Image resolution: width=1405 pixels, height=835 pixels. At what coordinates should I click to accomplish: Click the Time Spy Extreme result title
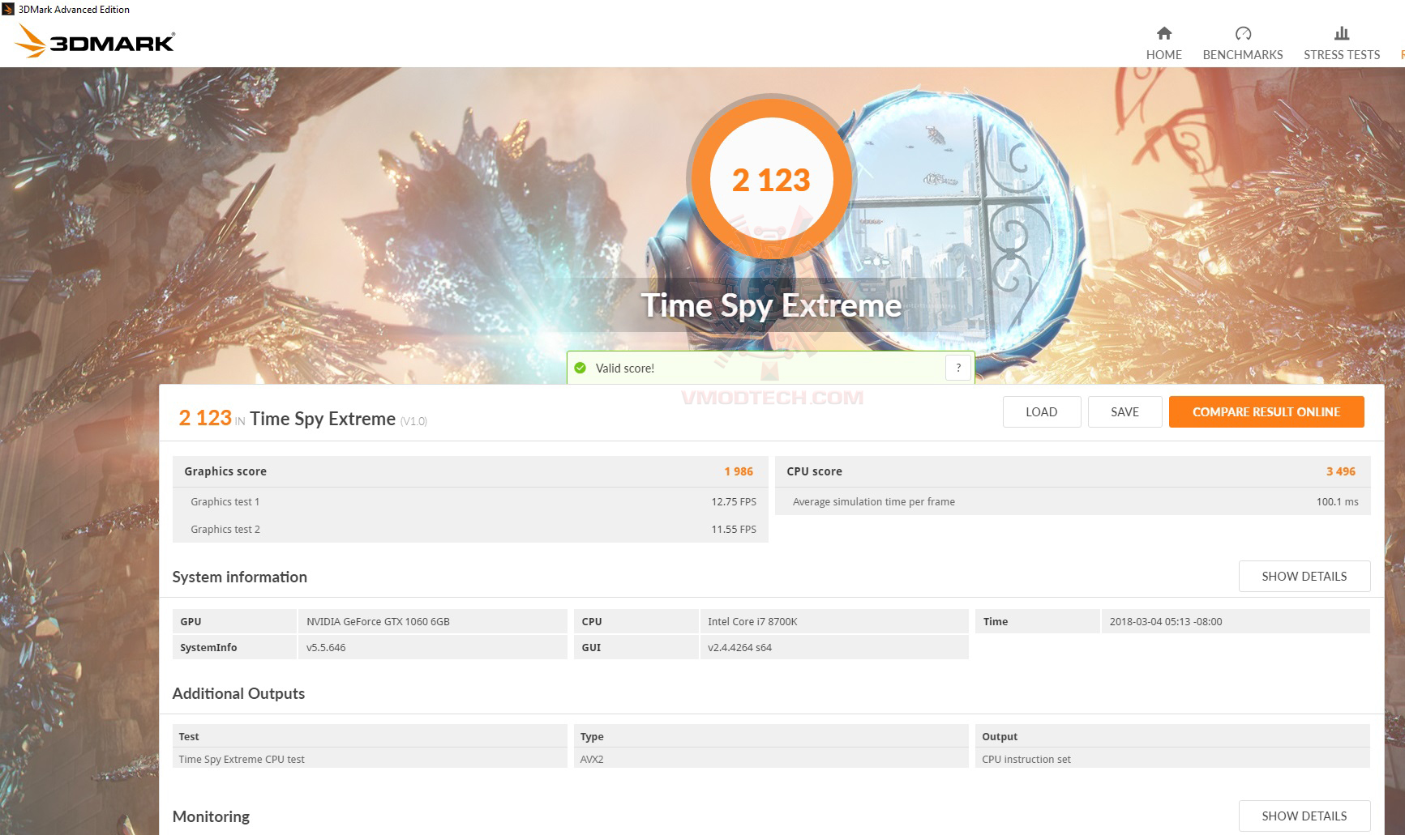click(x=323, y=419)
